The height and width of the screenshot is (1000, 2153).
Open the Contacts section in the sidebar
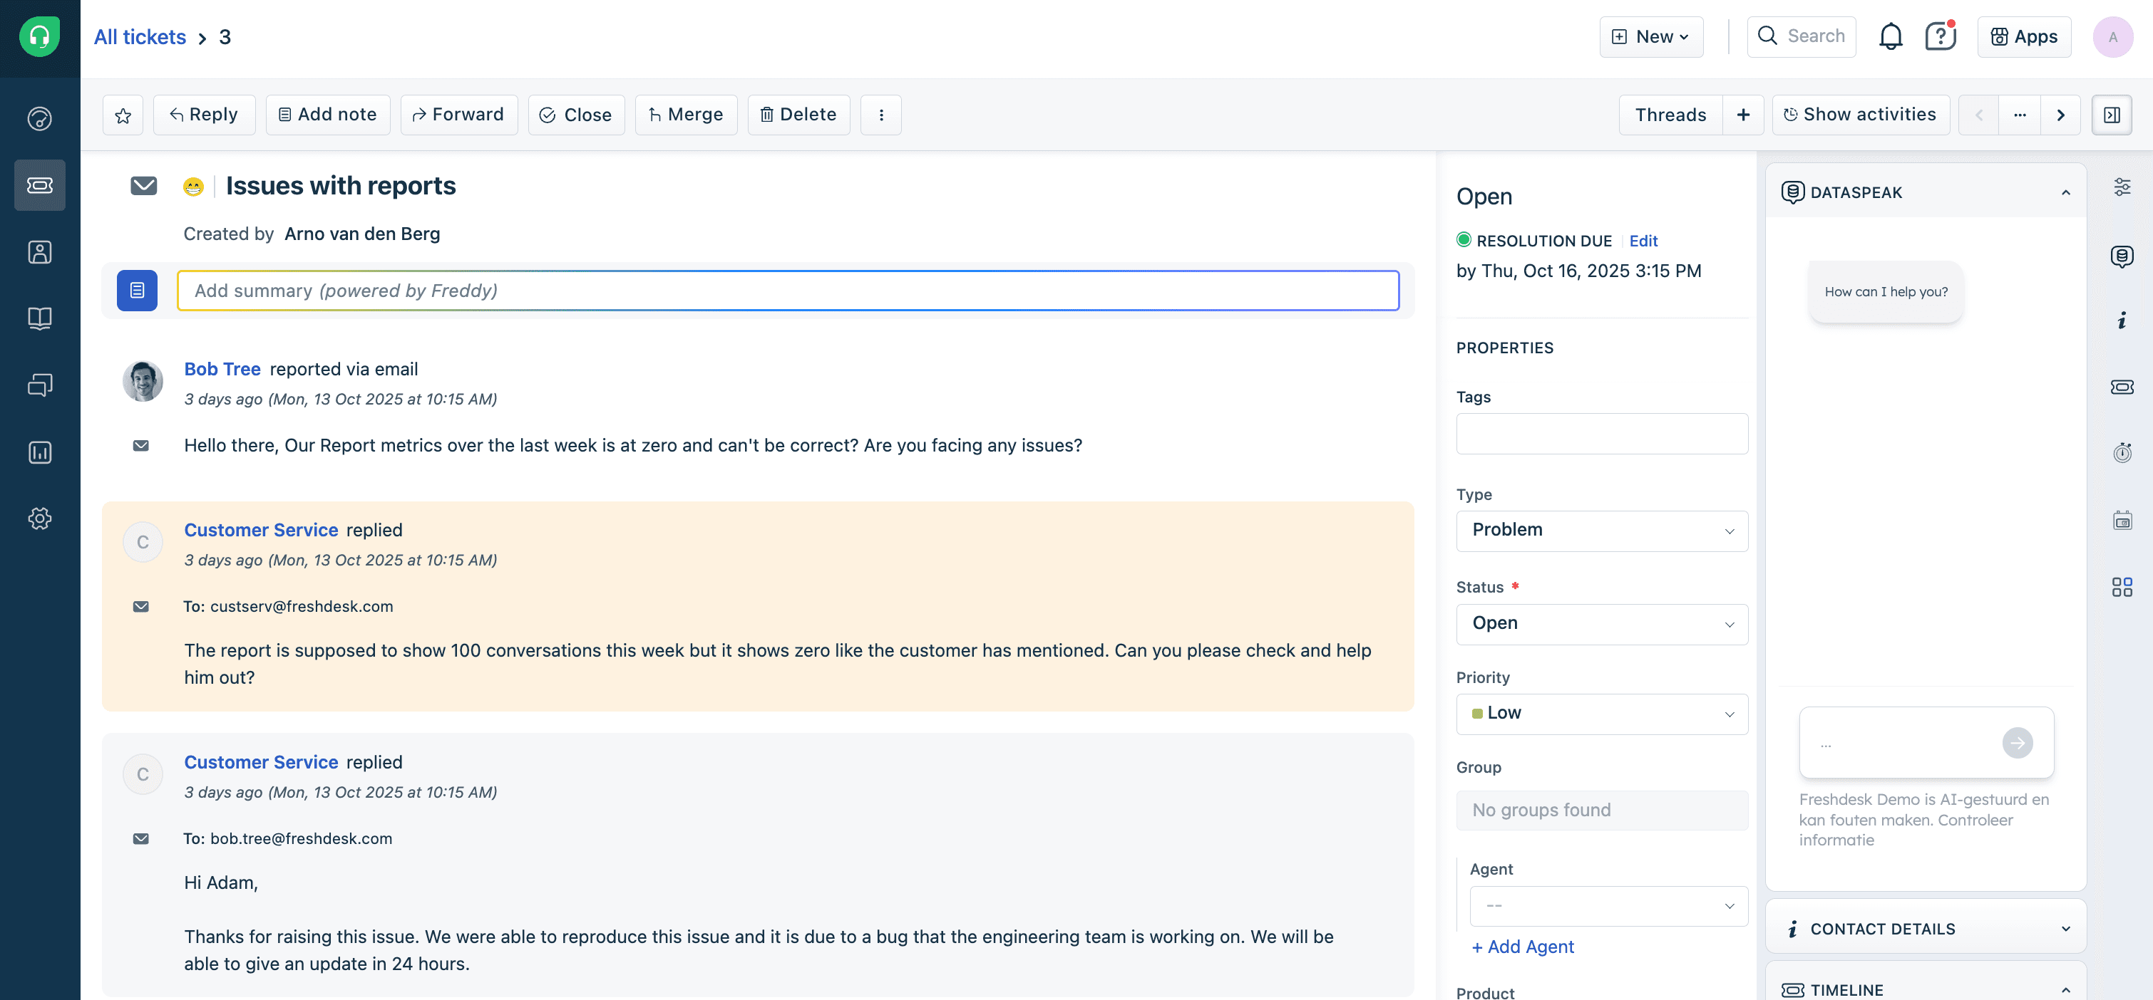[39, 251]
